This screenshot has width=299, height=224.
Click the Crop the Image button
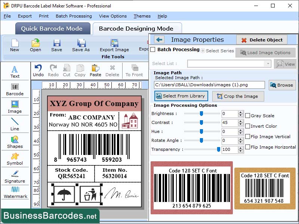238,96
